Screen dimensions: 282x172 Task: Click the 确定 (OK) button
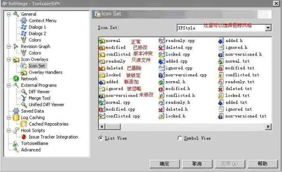click(x=164, y=164)
